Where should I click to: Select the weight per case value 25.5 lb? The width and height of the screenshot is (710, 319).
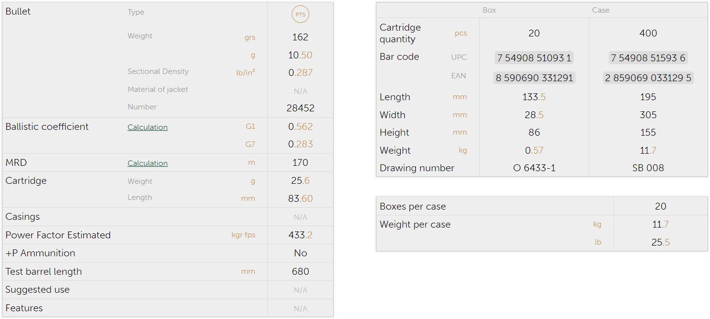point(660,243)
